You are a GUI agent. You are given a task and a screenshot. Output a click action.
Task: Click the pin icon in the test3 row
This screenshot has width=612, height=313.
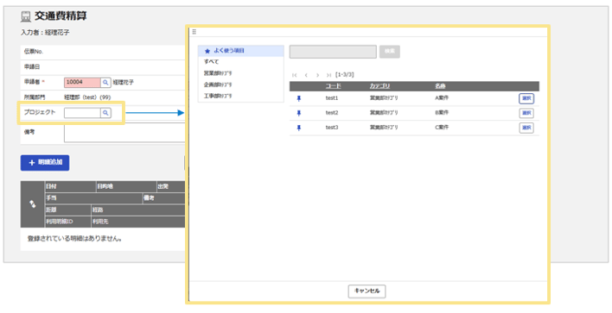pyautogui.click(x=299, y=128)
